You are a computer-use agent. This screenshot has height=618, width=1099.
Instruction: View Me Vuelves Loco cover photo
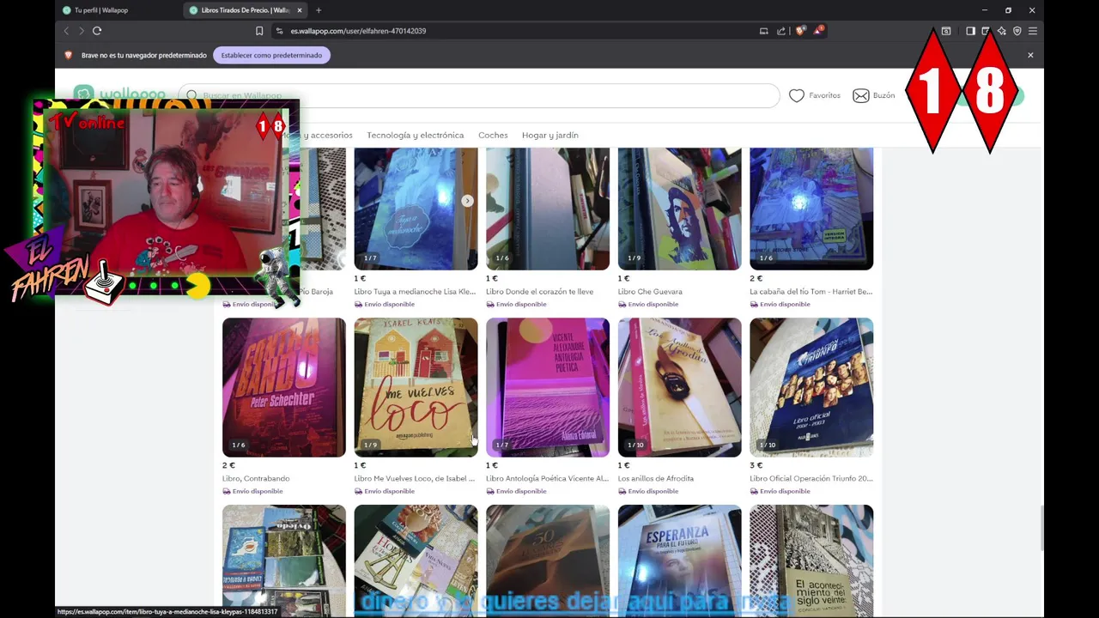coord(416,387)
